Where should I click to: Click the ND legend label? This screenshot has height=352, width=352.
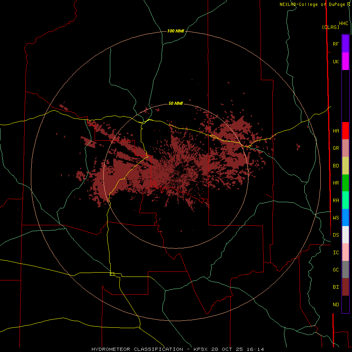tap(336, 305)
